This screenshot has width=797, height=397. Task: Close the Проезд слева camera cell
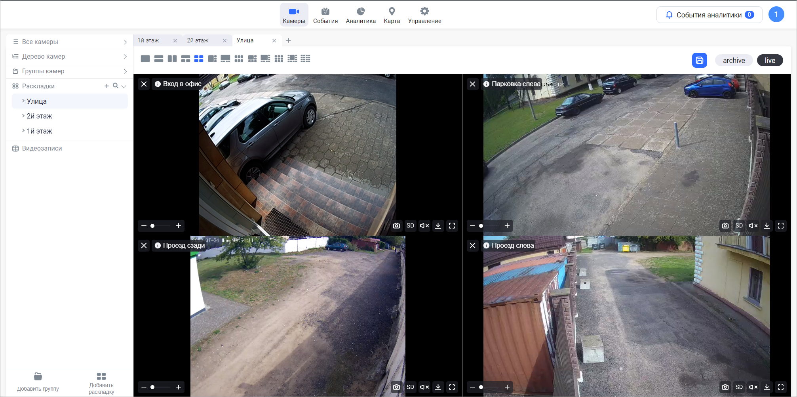point(472,246)
